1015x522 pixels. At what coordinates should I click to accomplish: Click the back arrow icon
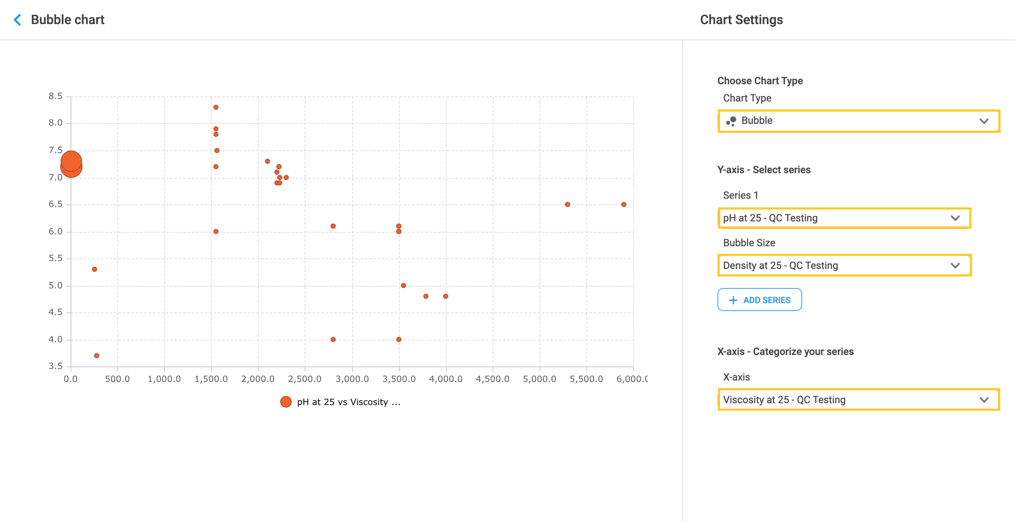[x=17, y=20]
